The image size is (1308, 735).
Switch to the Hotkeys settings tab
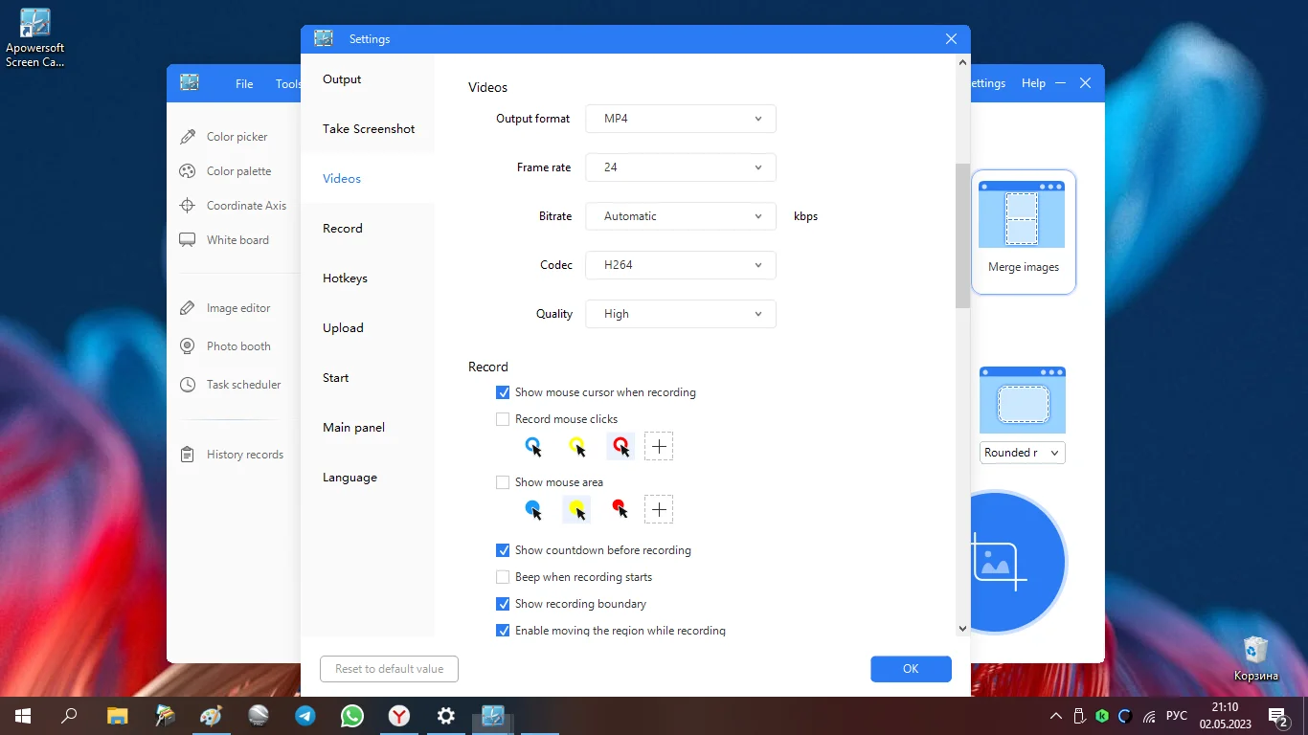pos(345,278)
